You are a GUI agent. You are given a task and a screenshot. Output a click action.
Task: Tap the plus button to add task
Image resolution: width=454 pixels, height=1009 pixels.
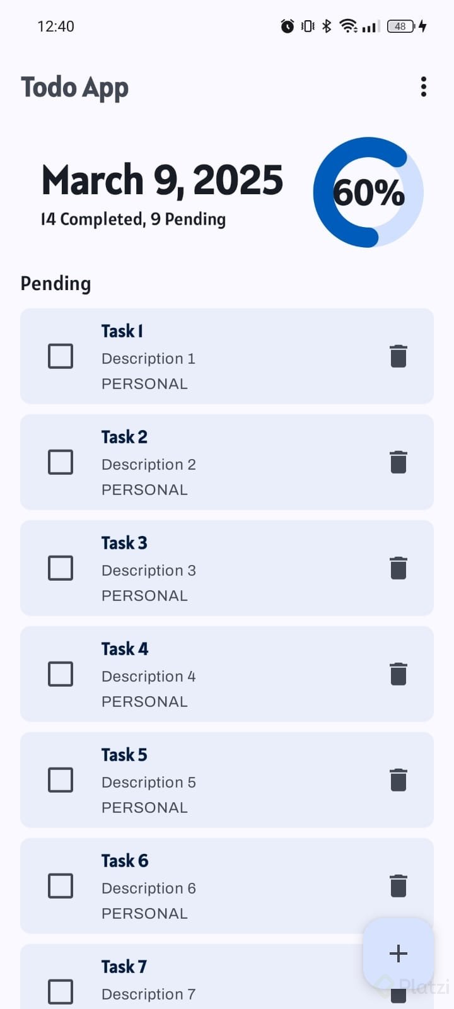click(398, 953)
